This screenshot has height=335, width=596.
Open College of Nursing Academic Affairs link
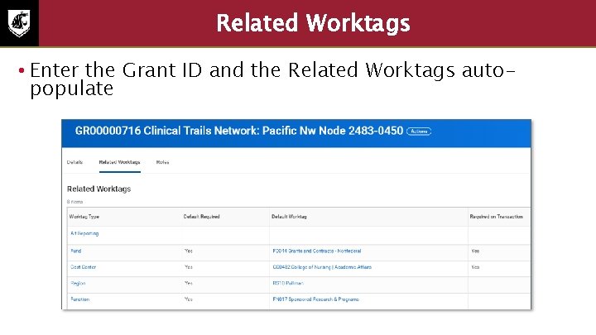[x=322, y=267]
